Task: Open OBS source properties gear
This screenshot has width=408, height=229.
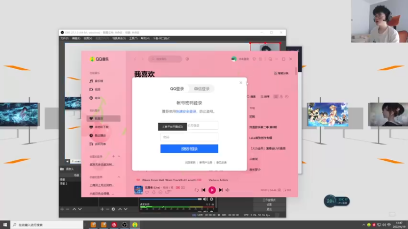Action: [x=113, y=209]
